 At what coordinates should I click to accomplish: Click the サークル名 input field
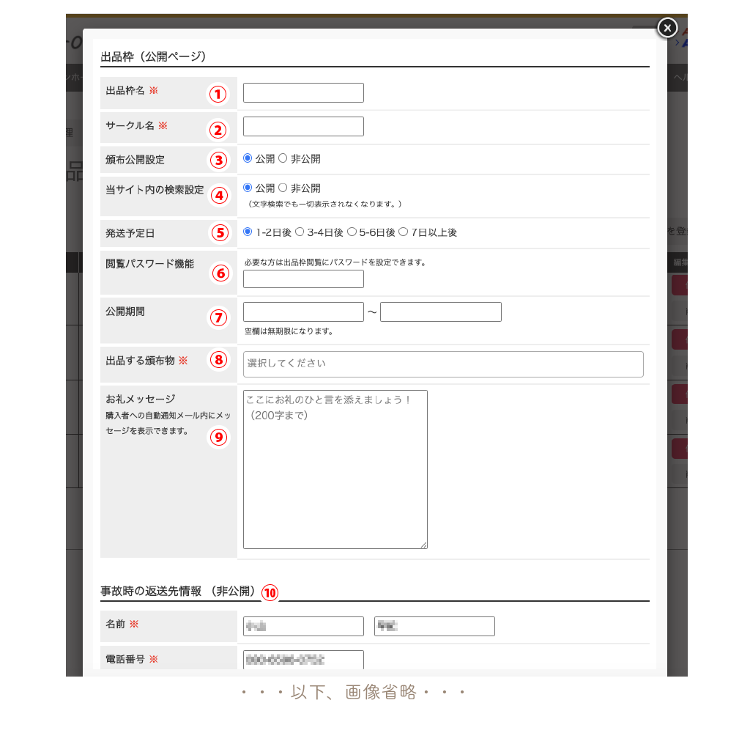[x=303, y=126]
